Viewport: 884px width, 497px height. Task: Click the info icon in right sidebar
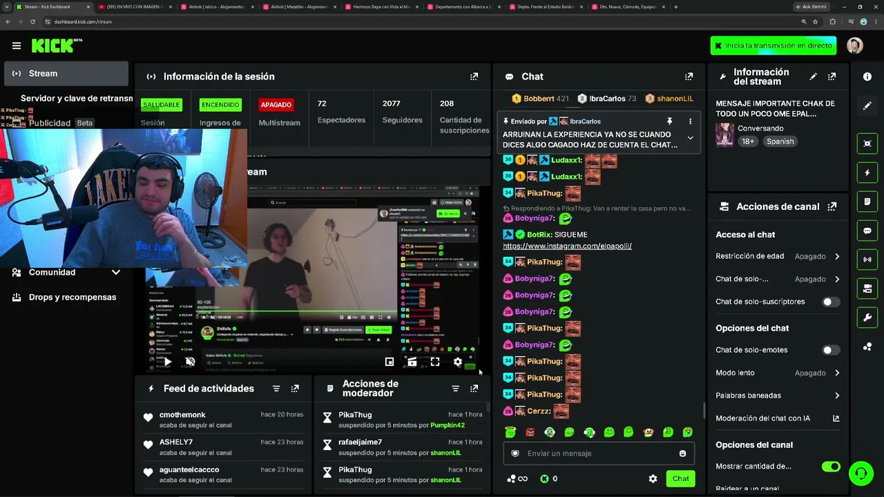[867, 77]
